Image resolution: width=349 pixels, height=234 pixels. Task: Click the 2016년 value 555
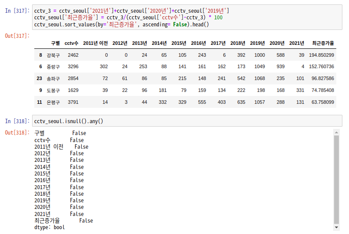202,102
